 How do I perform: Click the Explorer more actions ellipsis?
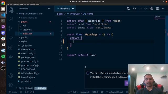49,9
